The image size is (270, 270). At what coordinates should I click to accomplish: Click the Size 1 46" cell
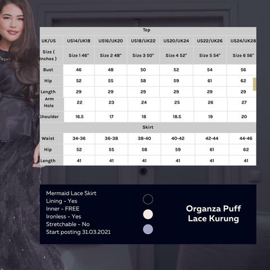coord(79,56)
